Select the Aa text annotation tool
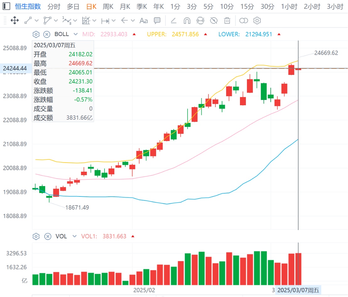Screen dimensions: 348x297 (144, 21)
